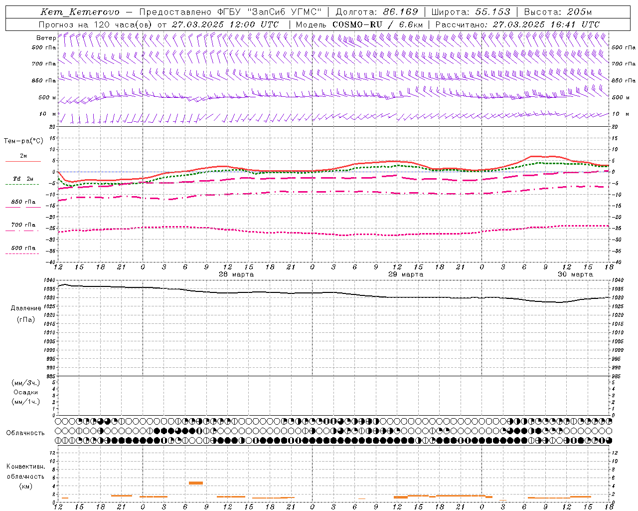
Task: Select the Долгота: 86.169 value
Action: [x=377, y=12]
